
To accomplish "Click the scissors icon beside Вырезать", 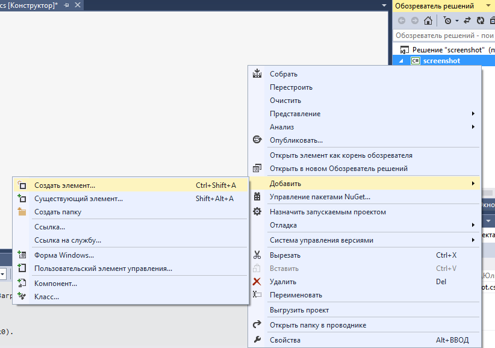I will coord(257,255).
